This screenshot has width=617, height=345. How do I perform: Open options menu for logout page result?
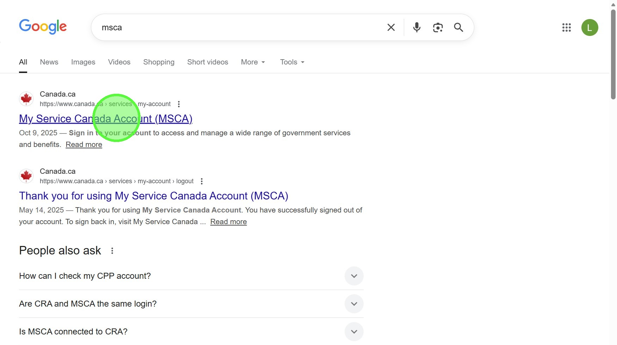202,181
